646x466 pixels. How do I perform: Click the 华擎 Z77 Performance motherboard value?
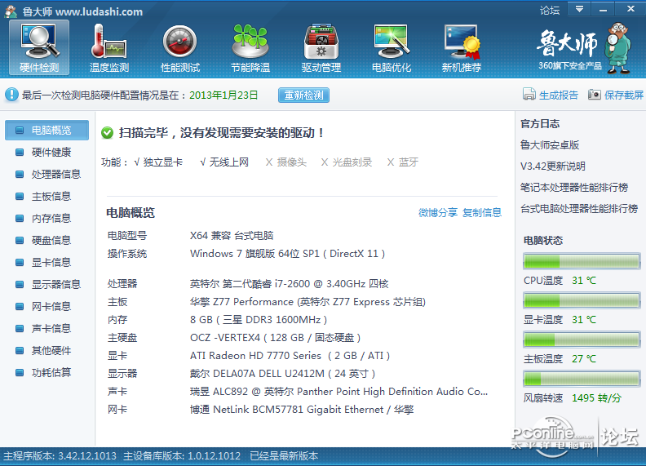pyautogui.click(x=308, y=302)
